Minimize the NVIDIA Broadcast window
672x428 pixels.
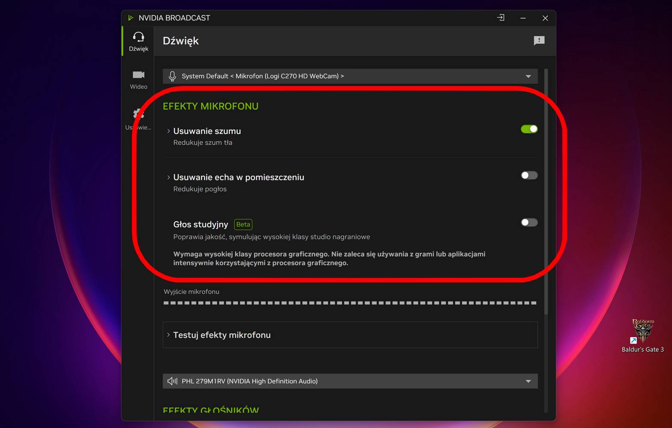(x=523, y=18)
